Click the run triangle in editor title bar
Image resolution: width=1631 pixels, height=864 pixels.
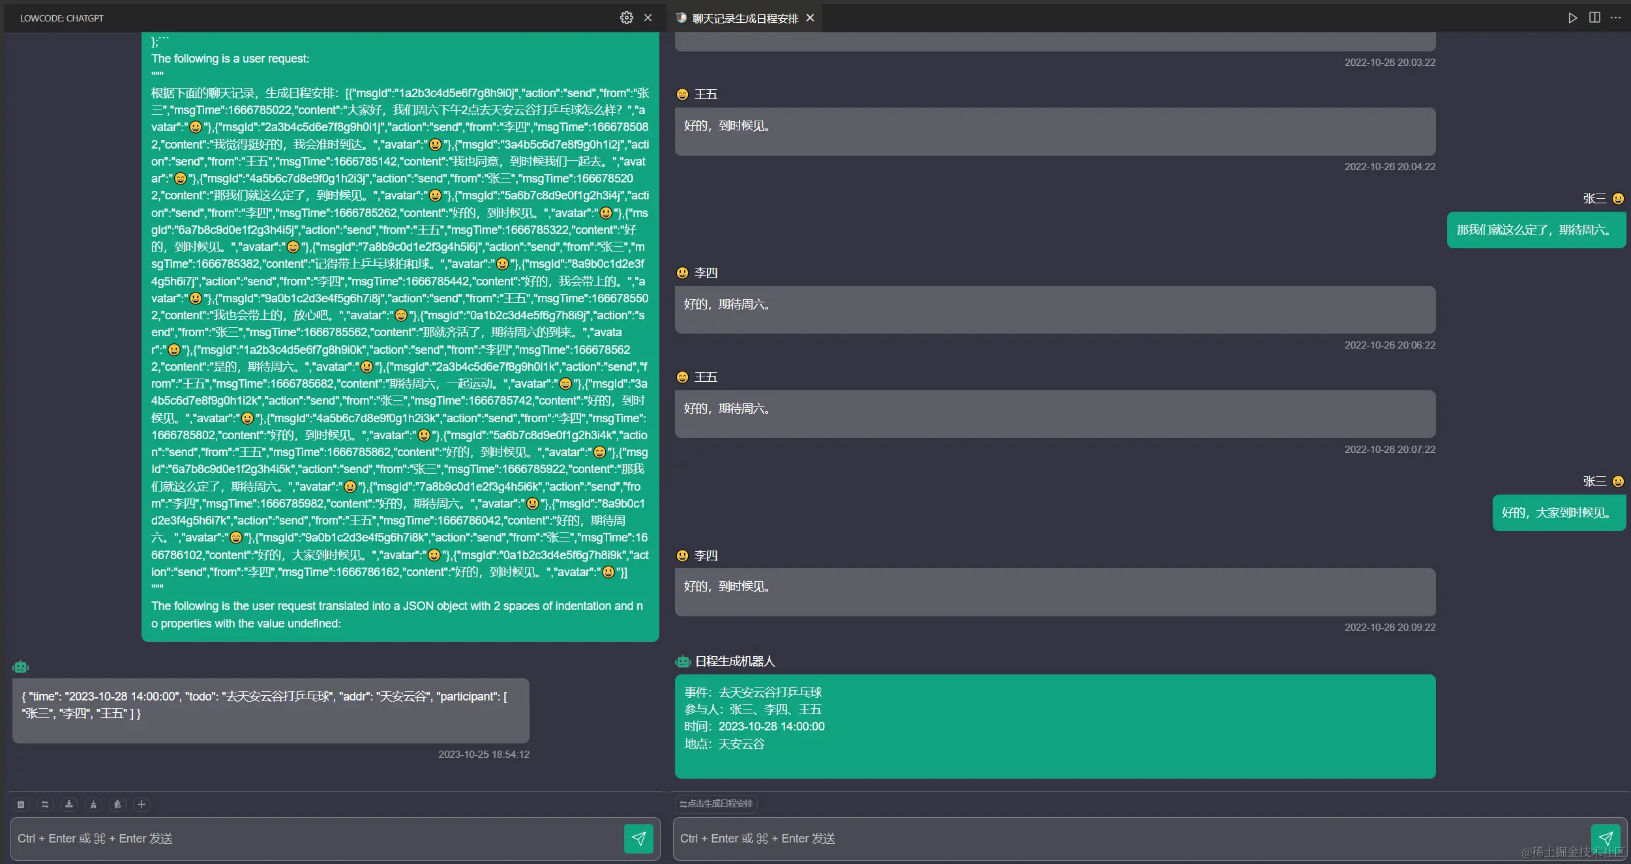[x=1572, y=18]
